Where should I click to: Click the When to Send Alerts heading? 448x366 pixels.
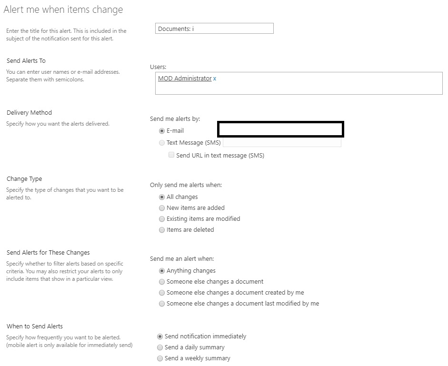(x=35, y=326)
